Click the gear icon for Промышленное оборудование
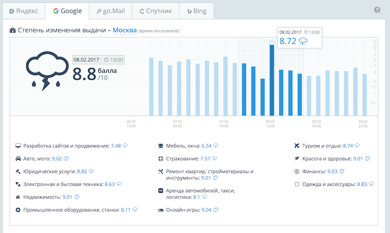 18,210
